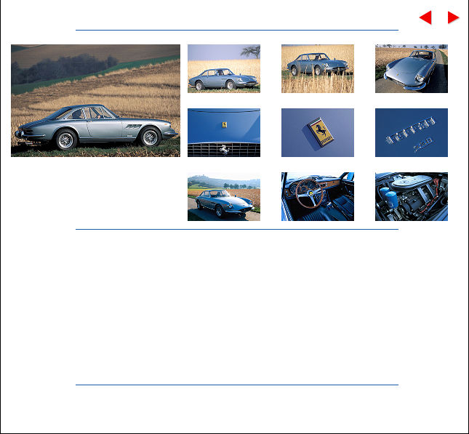Open thumbnail of car in tall wheat
Image resolution: width=469 pixels, height=434 pixels.
318,68
